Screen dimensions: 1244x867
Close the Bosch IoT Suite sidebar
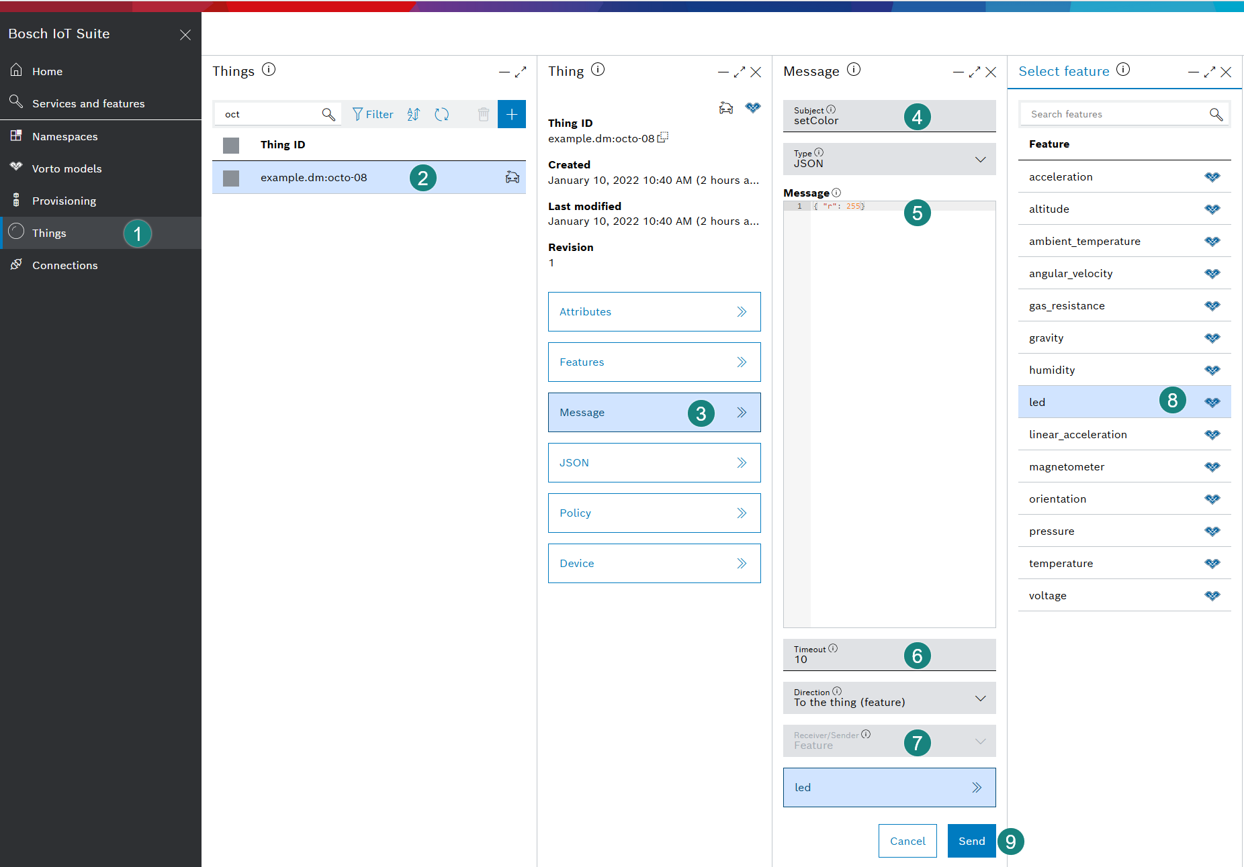point(185,35)
